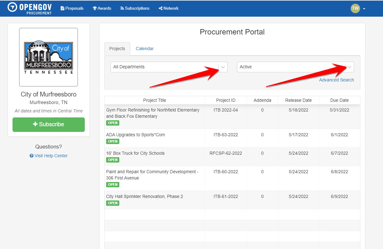Visit the Help Center link
The width and height of the screenshot is (383, 249).
click(51, 156)
